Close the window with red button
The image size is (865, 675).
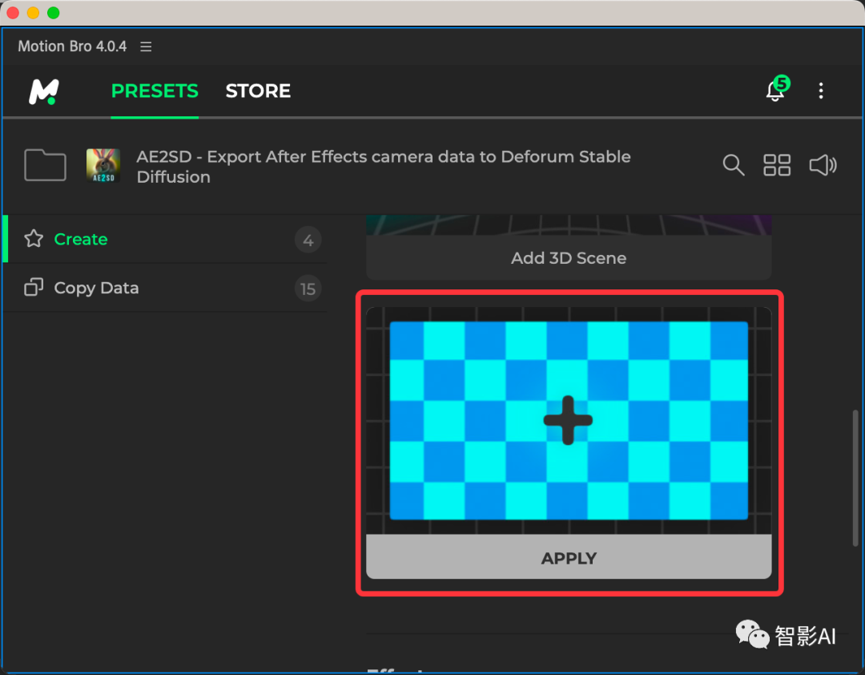point(13,12)
